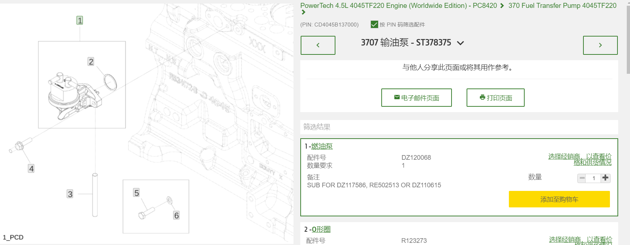Viewport: 630px width, 245px height.
Task: Select callout 6 beside the washer
Action: [176, 215]
